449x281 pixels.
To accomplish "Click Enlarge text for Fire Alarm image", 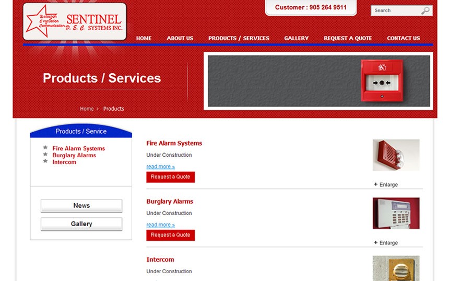I will tap(388, 185).
